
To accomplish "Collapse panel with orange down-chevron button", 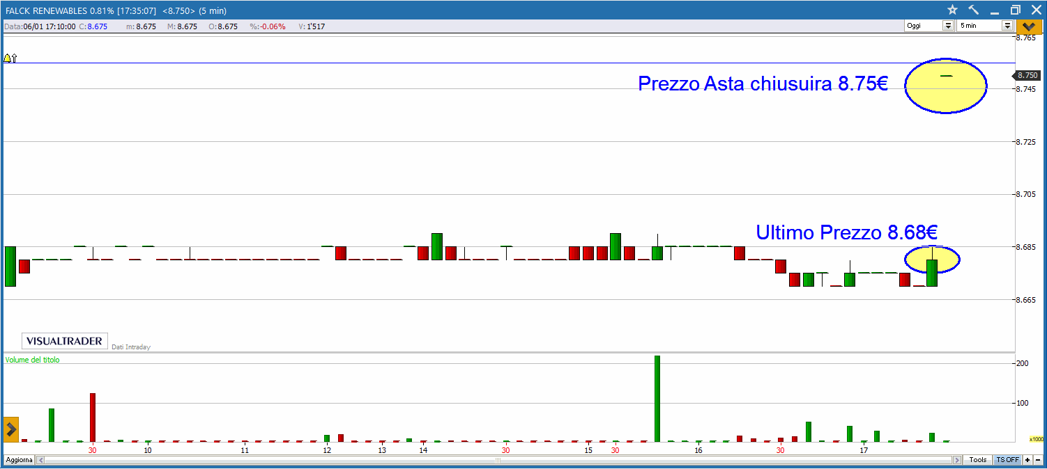I will 1028,26.
